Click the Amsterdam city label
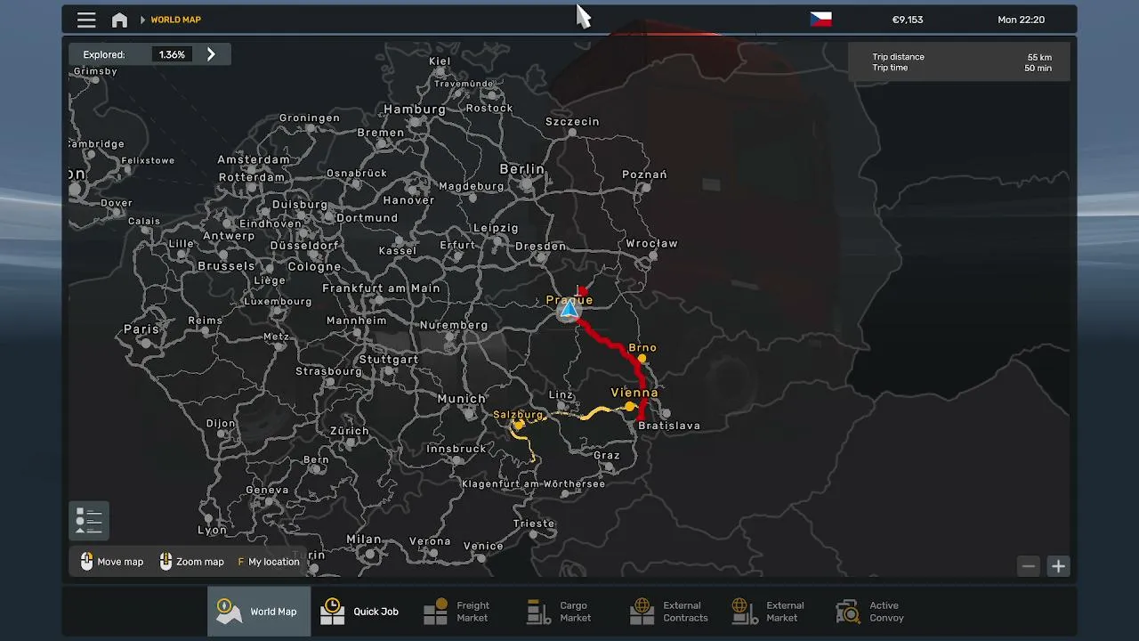Image resolution: width=1139 pixels, height=641 pixels. pyautogui.click(x=254, y=160)
